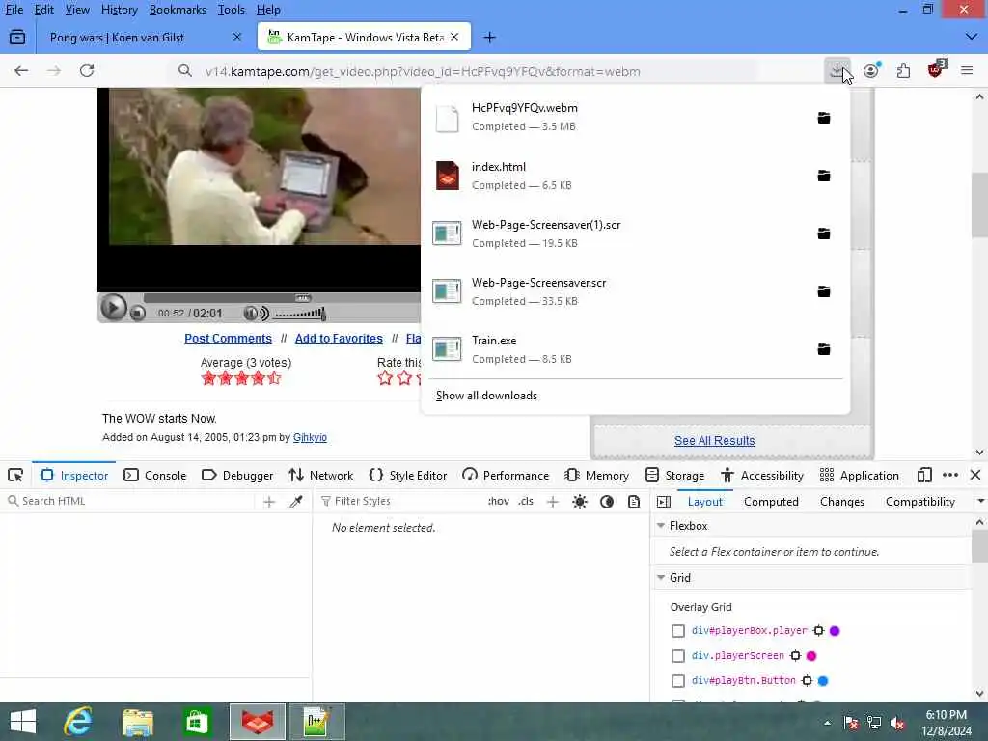
Task: Switch to the Network tab
Action: pos(320,476)
